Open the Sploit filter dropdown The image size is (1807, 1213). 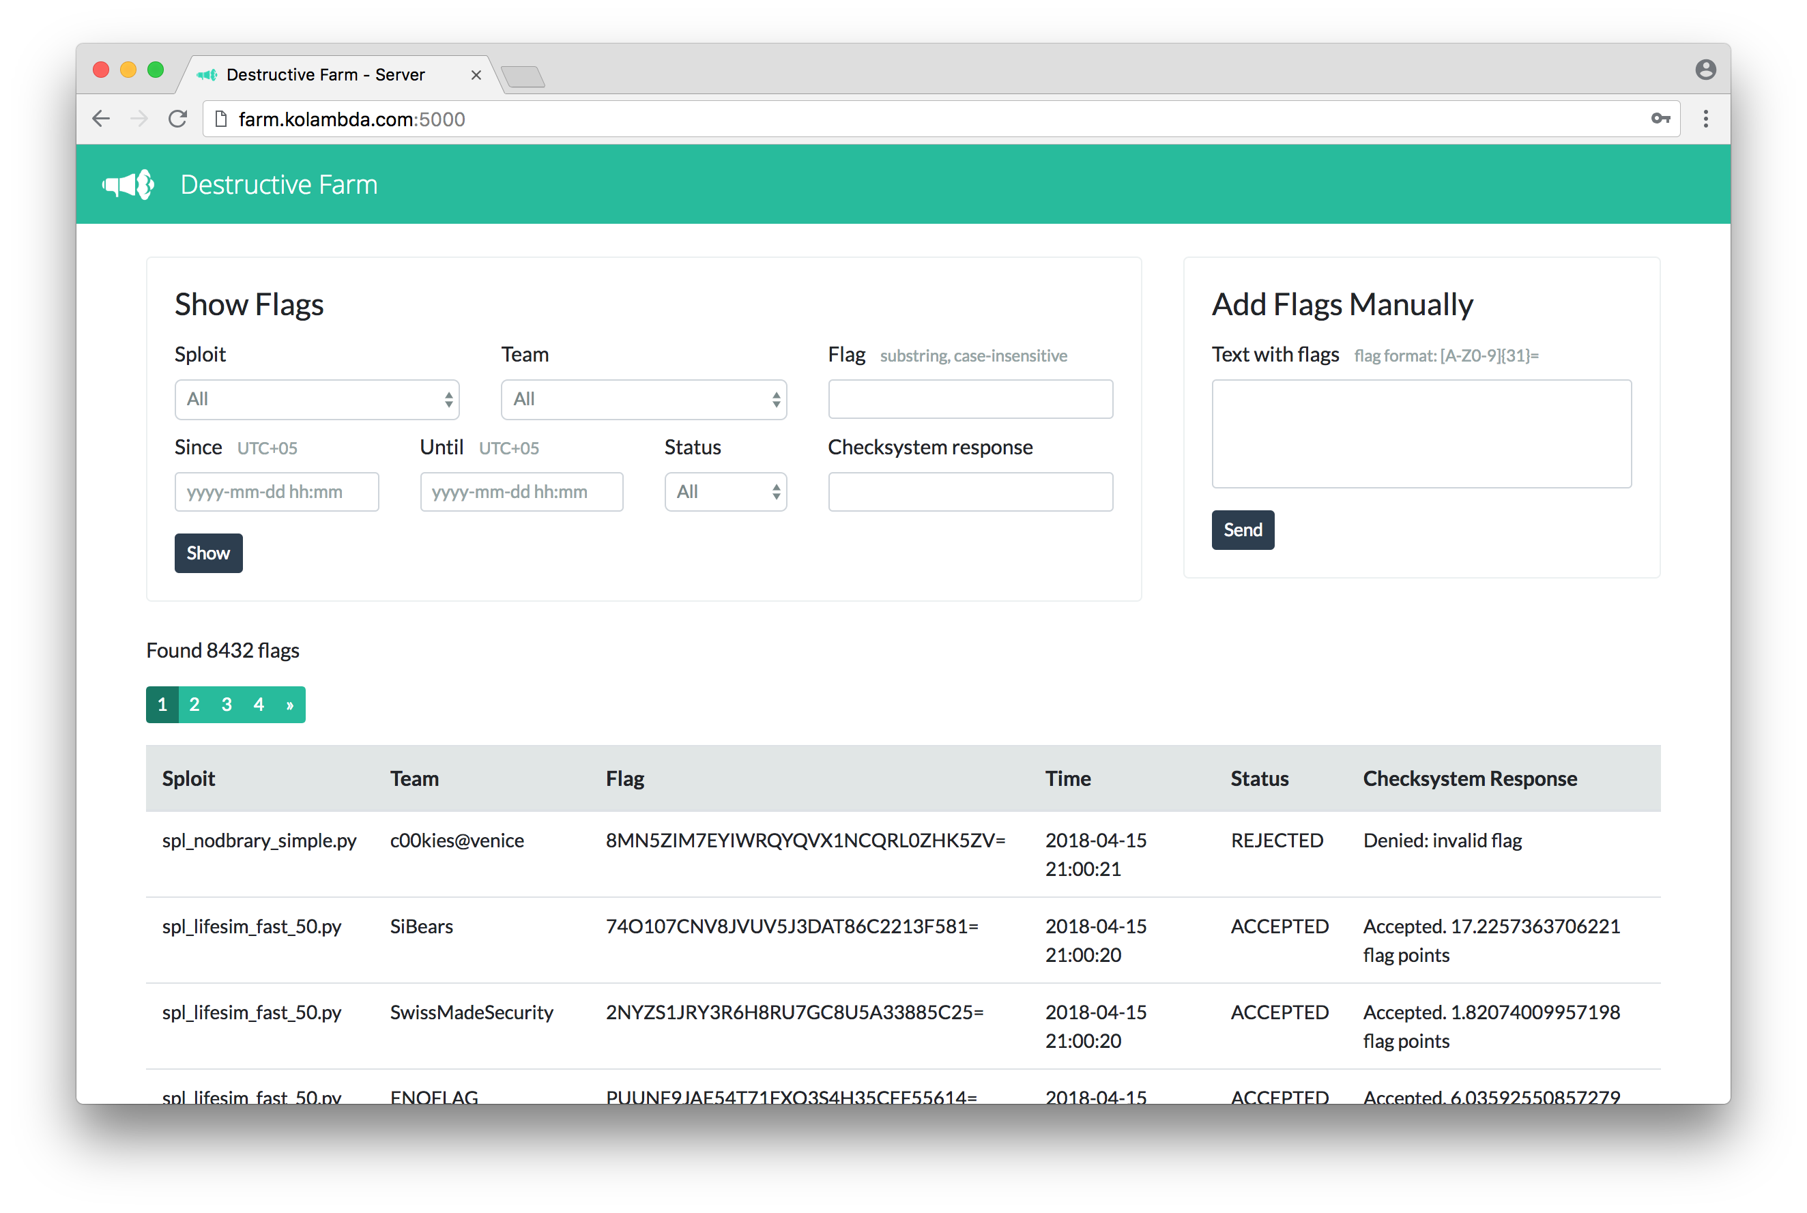317,399
